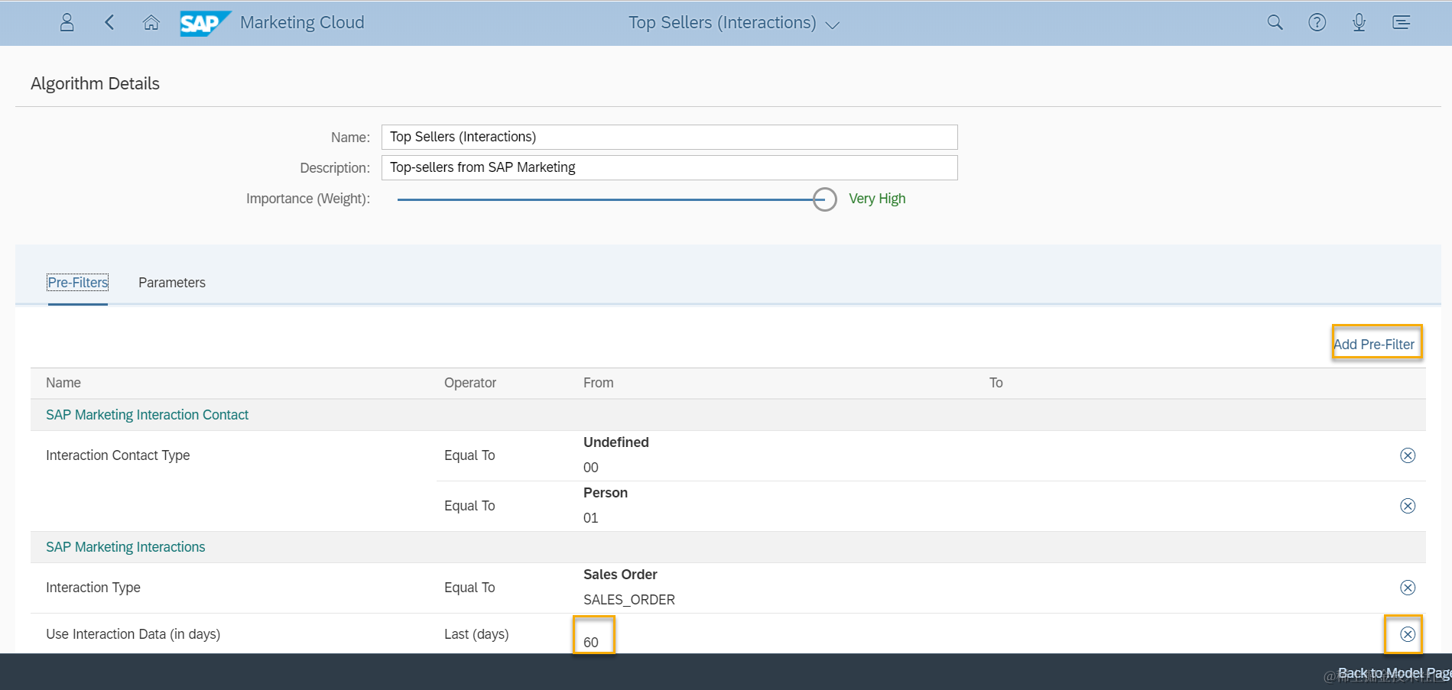Viewport: 1452px width, 690px height.
Task: Click the SALES_ORDER value text
Action: pos(629,600)
